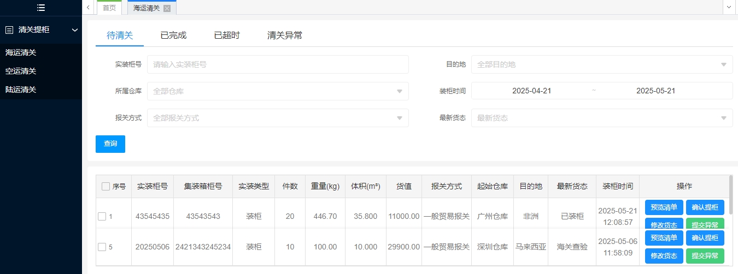The width and height of the screenshot is (738, 274).
Task: Check the checkbox for row 5
Action: click(x=102, y=247)
